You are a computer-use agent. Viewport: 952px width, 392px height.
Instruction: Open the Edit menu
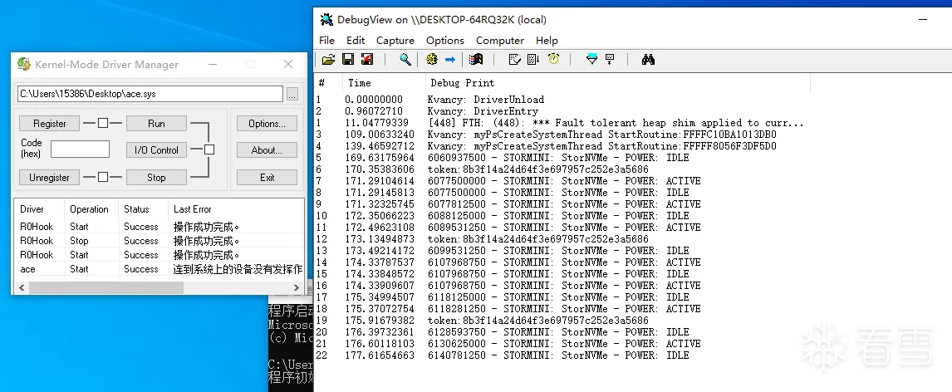tap(356, 40)
